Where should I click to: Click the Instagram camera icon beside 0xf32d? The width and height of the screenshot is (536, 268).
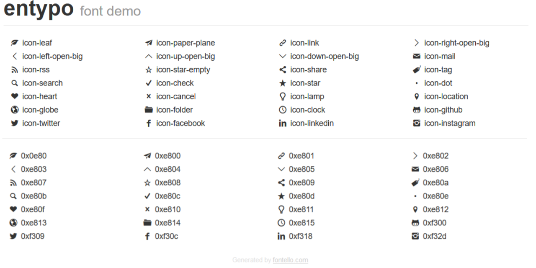coord(415,237)
